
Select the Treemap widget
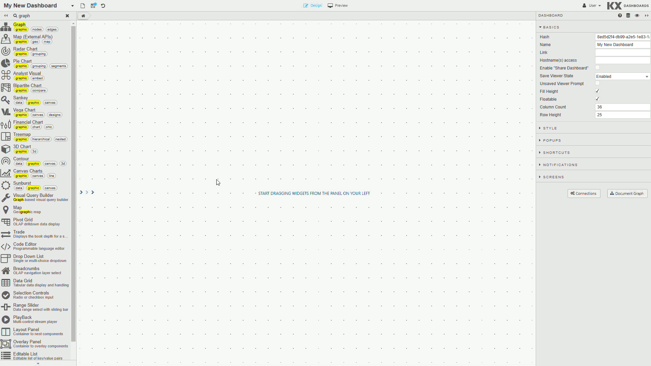pos(22,134)
